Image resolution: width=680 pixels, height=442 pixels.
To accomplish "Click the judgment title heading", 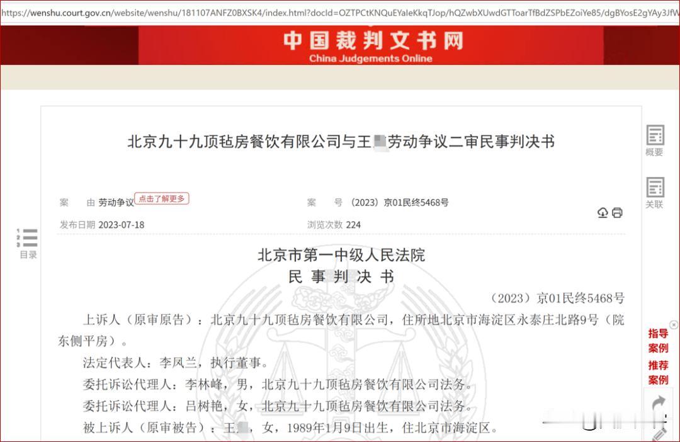I will 341,142.
